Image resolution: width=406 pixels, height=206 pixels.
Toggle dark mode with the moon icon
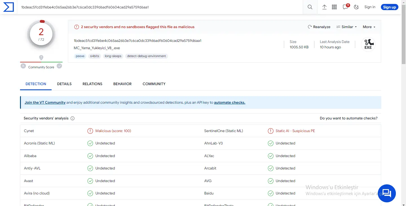tap(356, 7)
